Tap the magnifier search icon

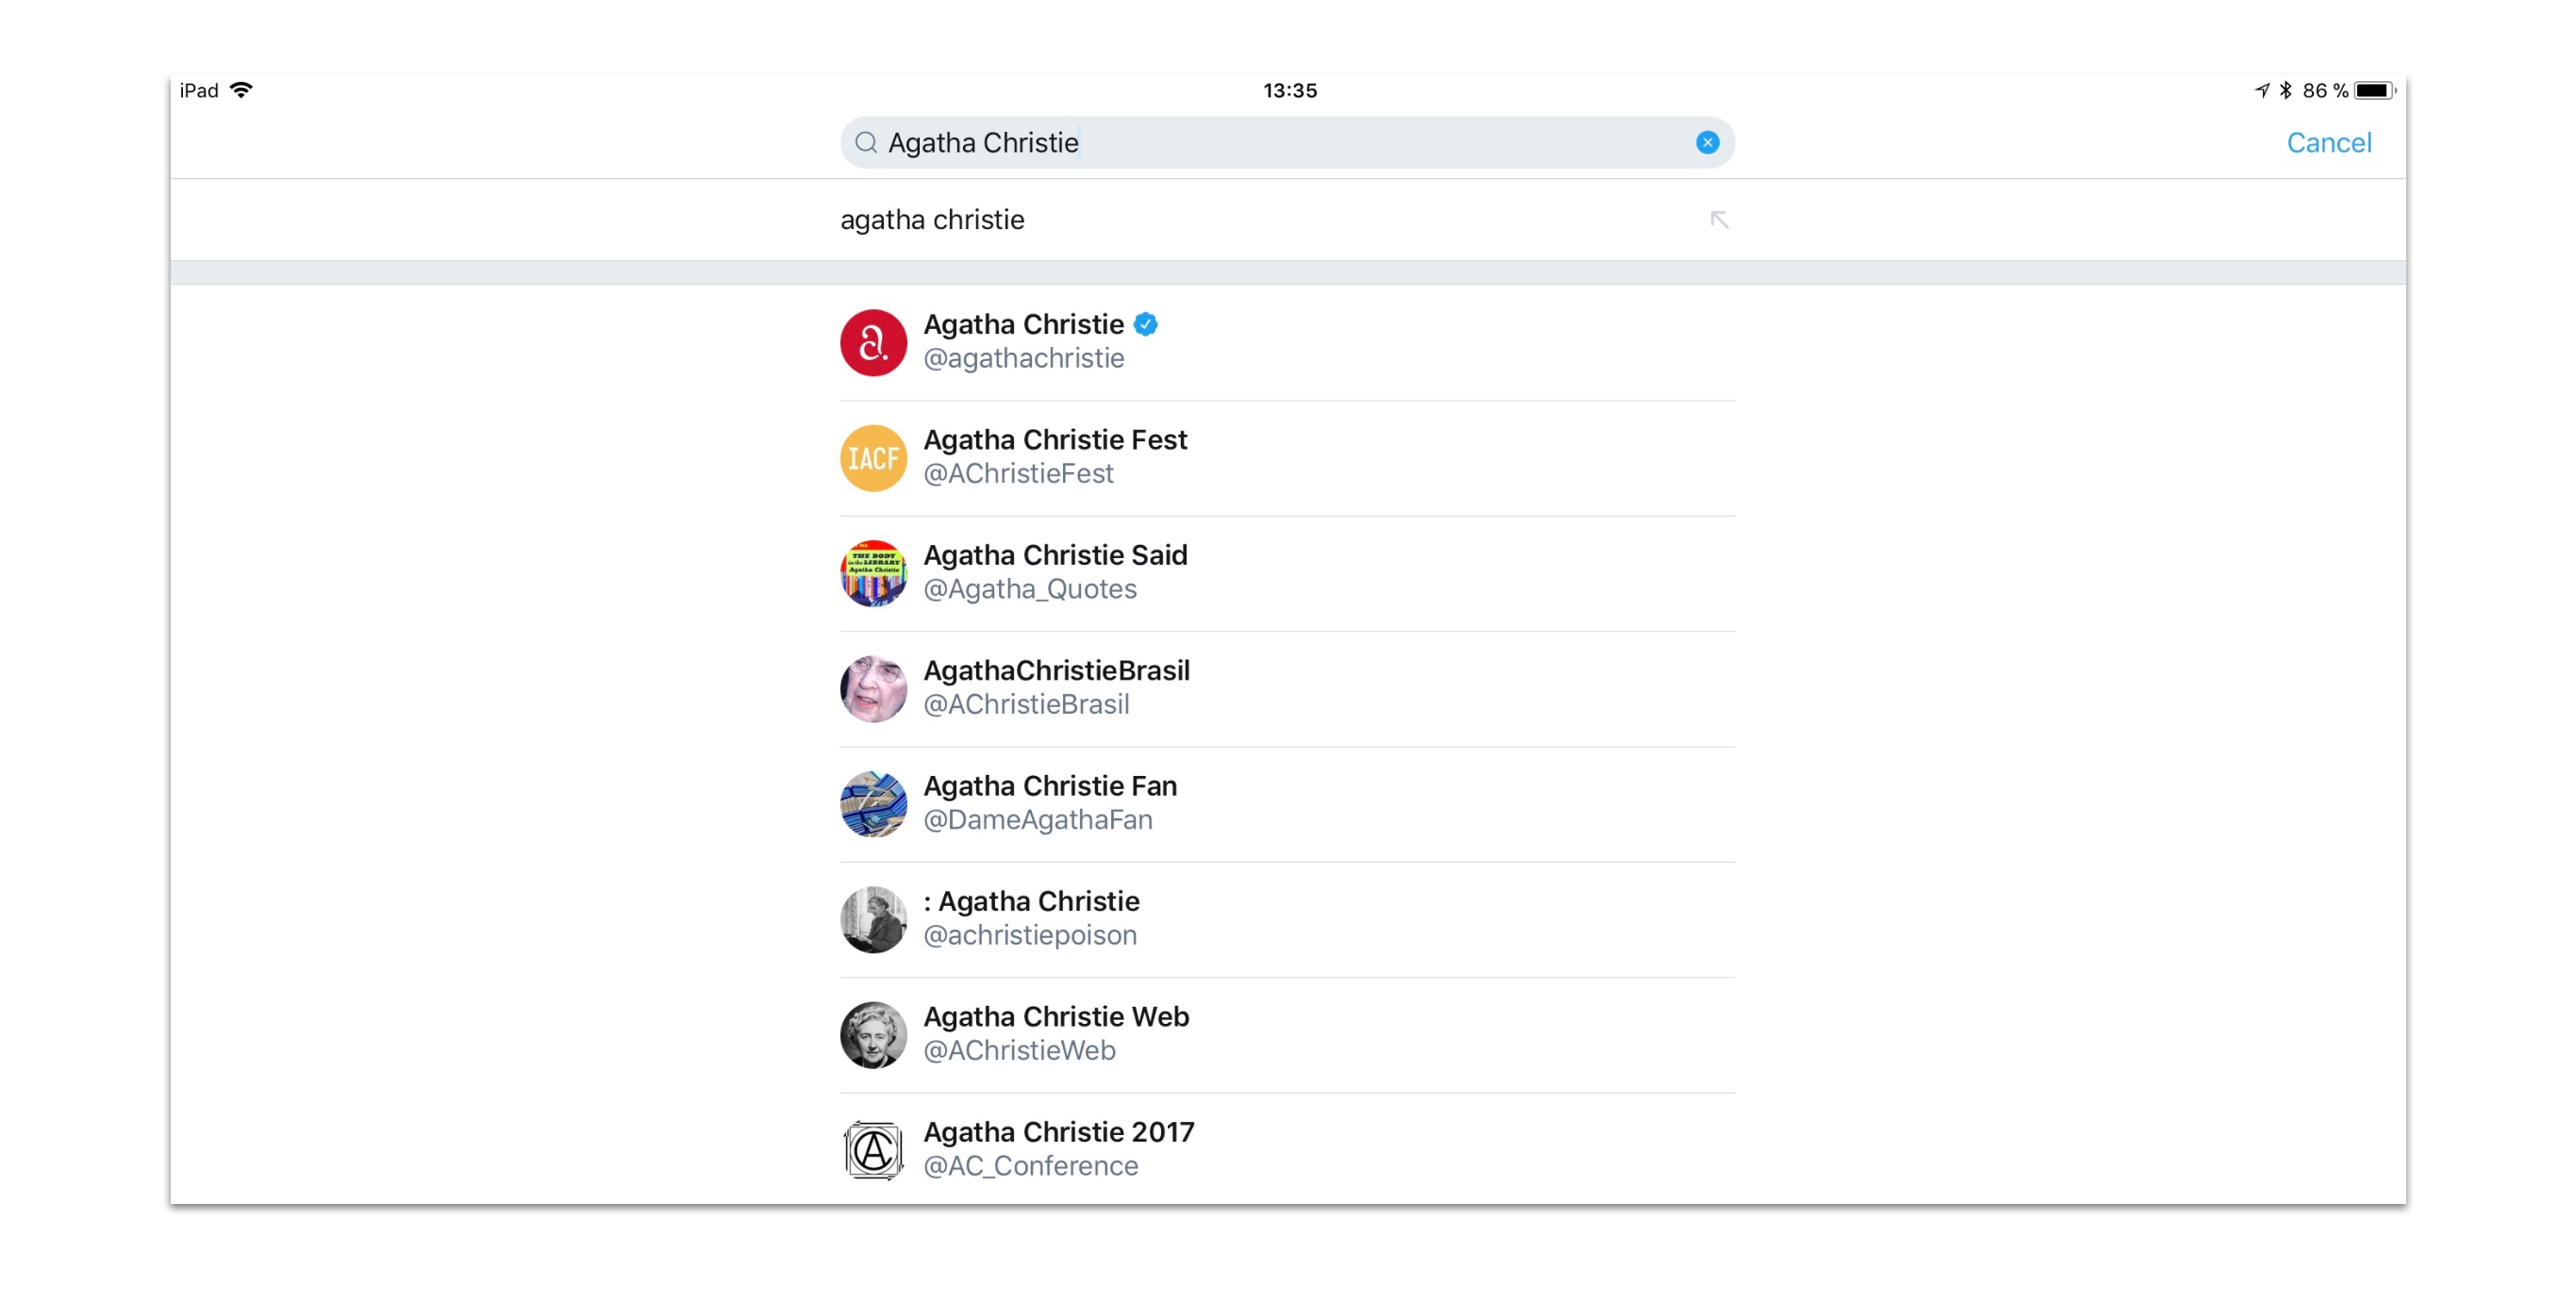(866, 143)
